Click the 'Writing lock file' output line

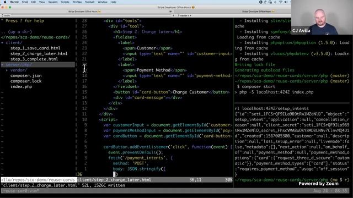click(255, 65)
